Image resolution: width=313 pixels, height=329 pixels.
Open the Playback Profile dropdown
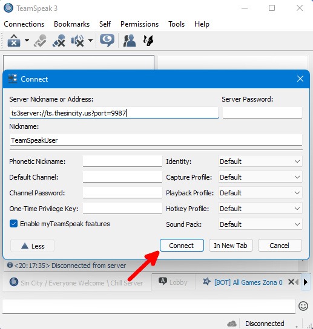[x=260, y=192]
